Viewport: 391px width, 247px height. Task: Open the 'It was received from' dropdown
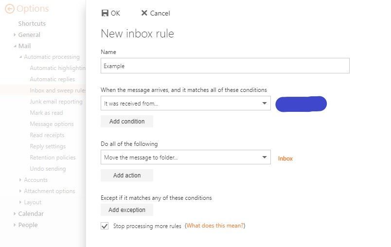tap(185, 103)
